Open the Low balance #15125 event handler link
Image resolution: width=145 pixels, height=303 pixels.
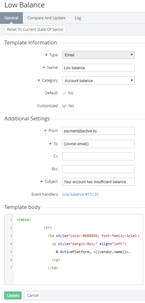80,194
